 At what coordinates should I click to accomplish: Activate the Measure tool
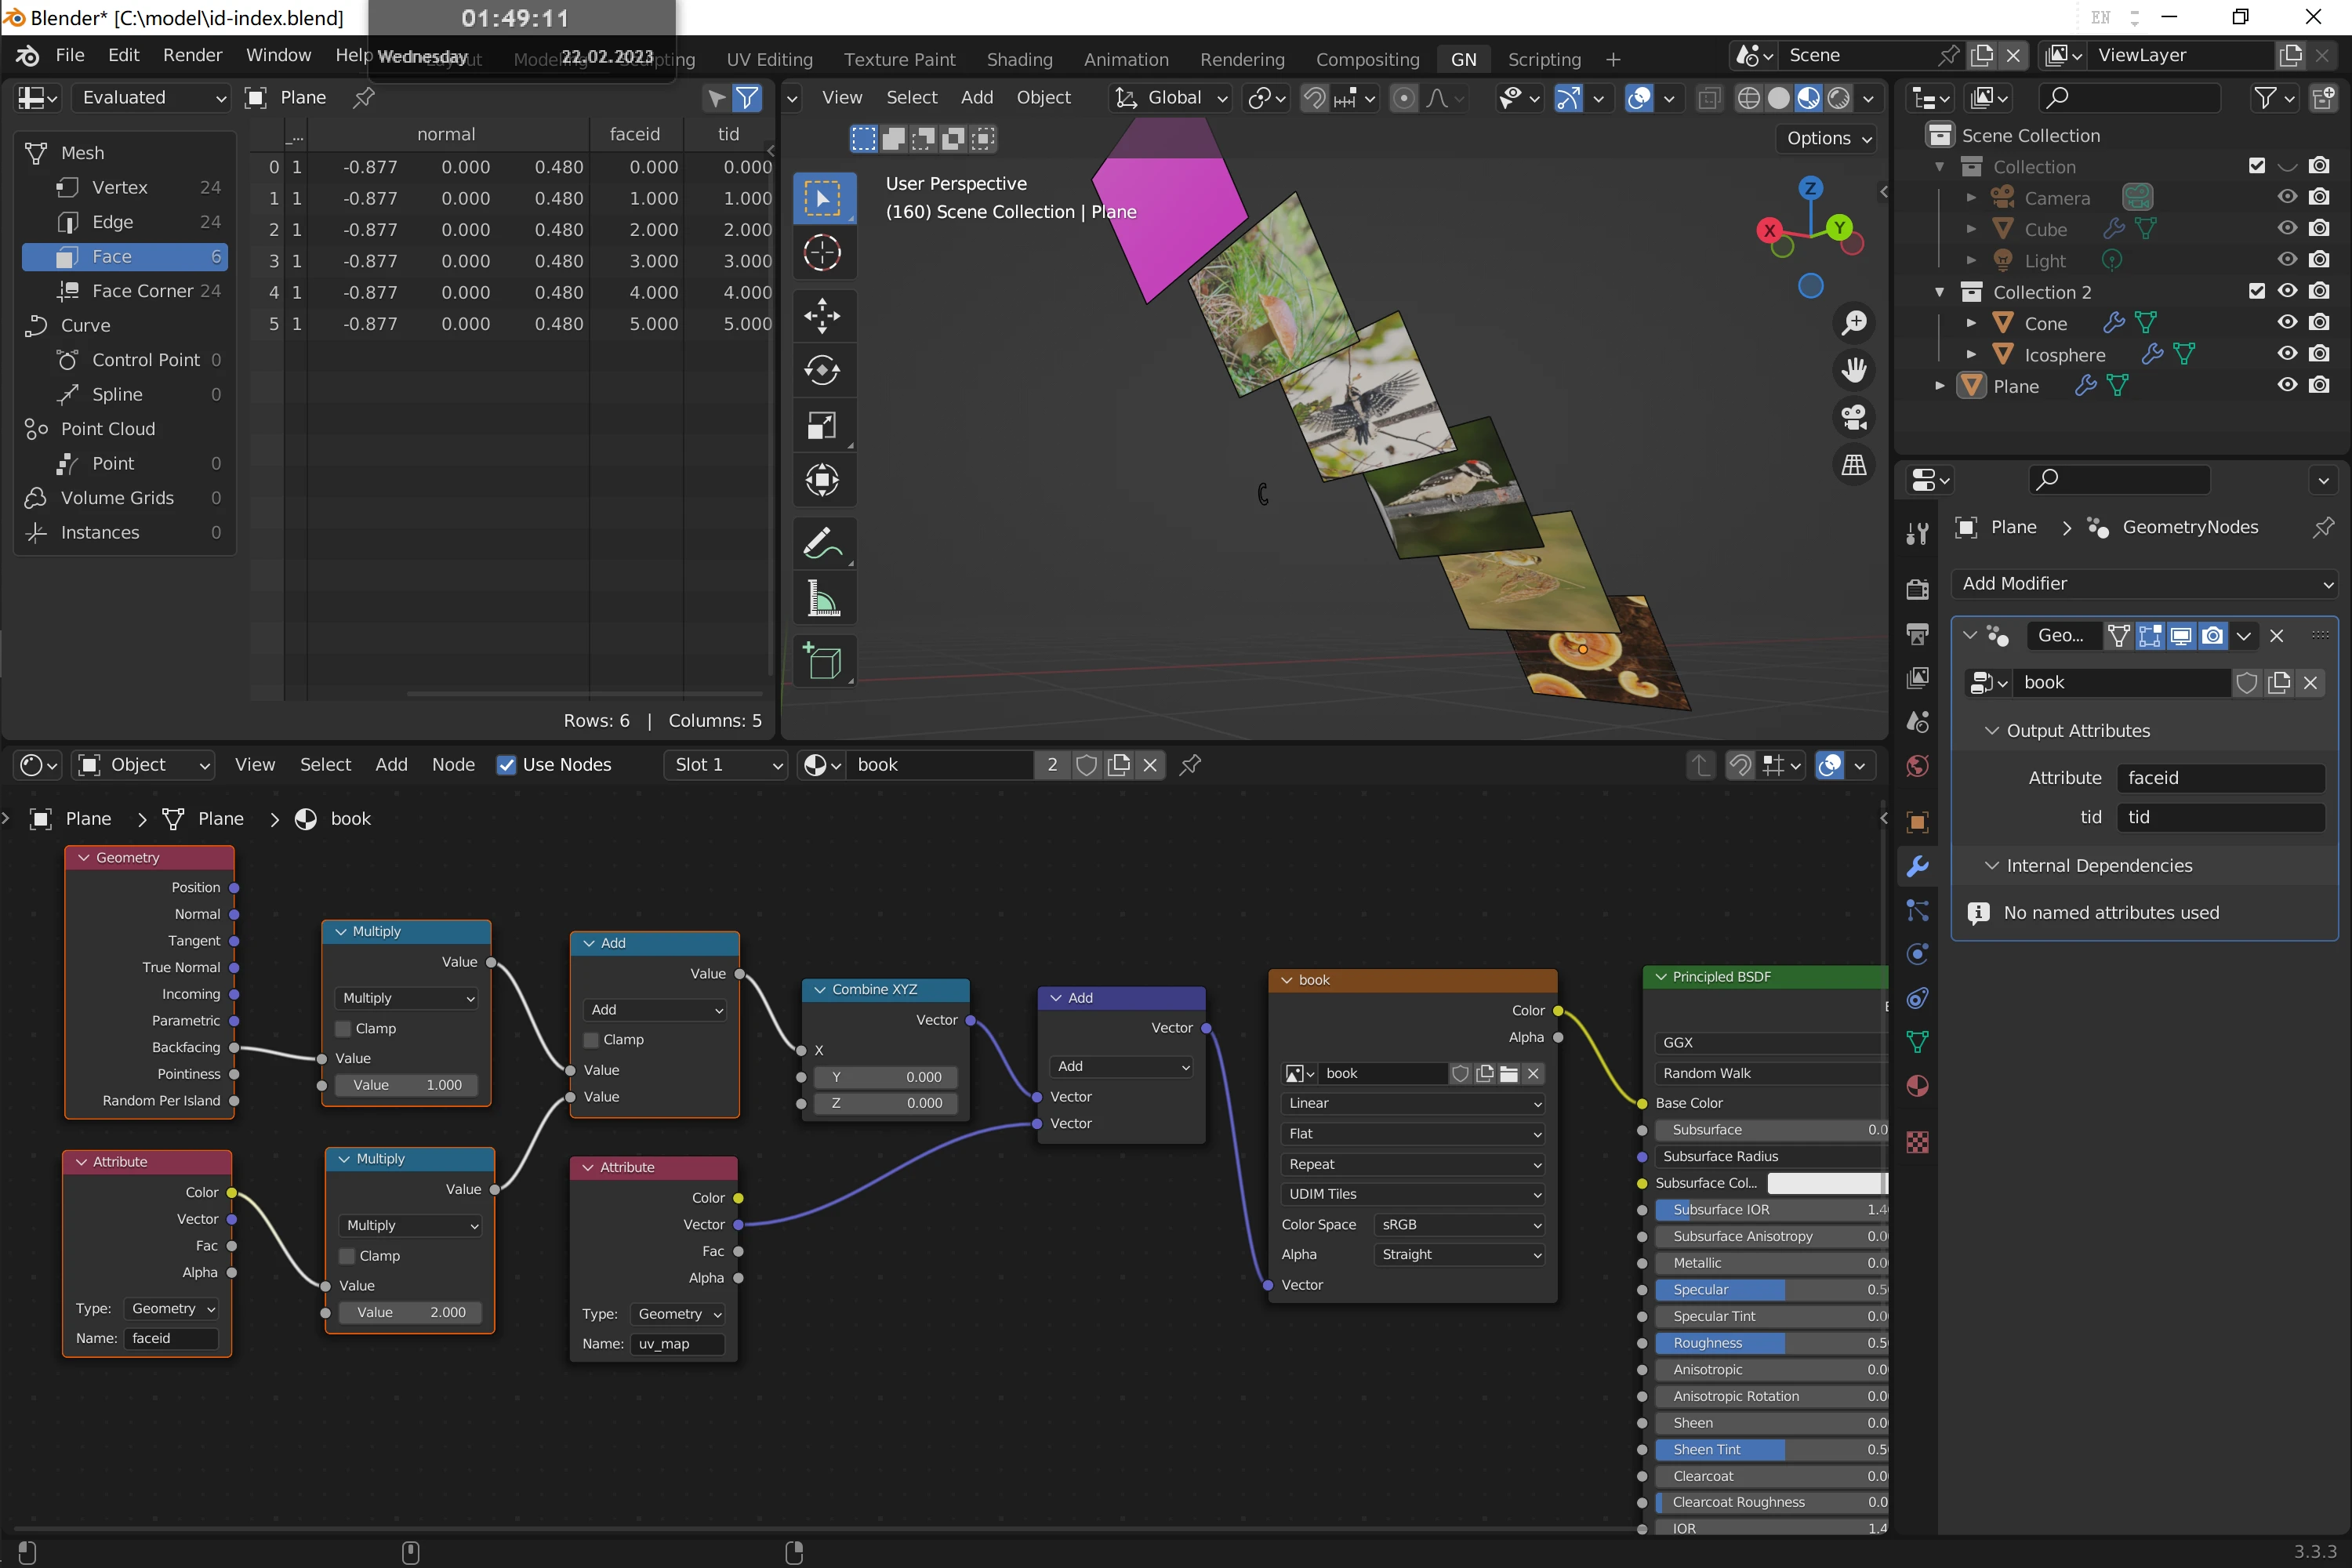823,597
